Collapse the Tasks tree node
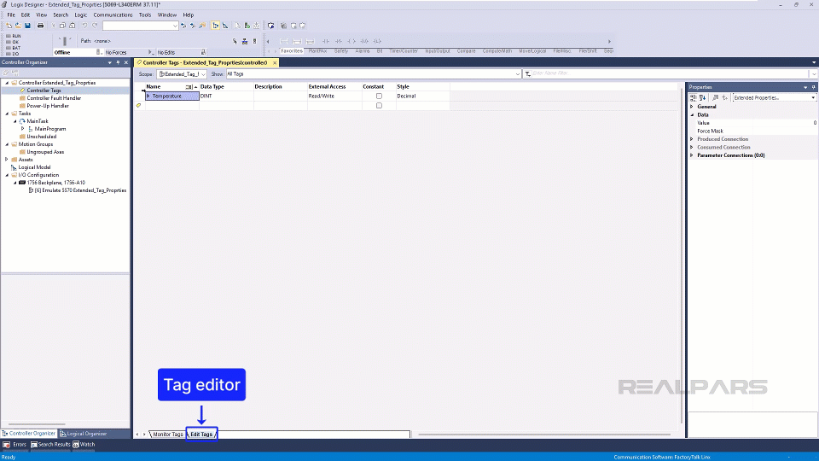Viewport: 819px width, 461px height. click(7, 114)
